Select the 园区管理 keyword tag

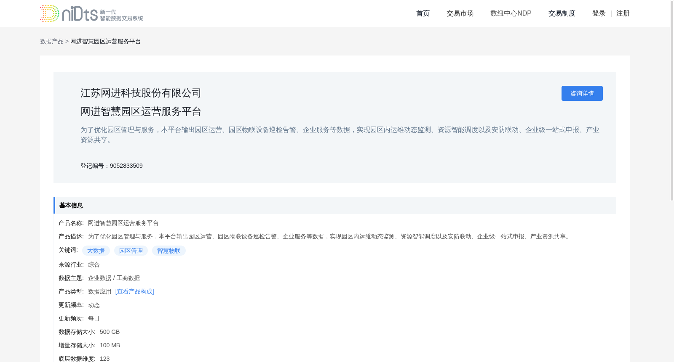[131, 251]
